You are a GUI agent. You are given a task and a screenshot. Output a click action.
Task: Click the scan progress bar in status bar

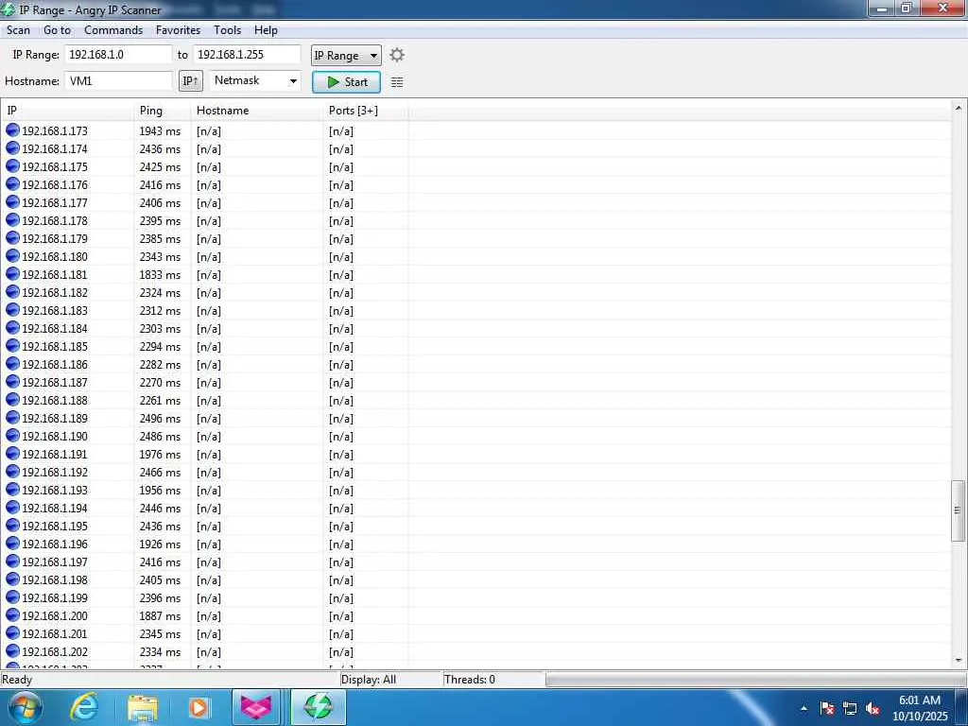[x=755, y=680]
